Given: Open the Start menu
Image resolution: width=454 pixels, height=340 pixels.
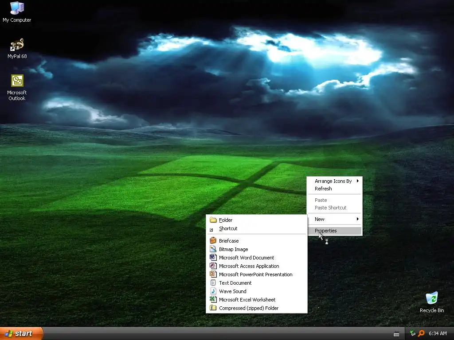Looking at the screenshot, I should 21,333.
